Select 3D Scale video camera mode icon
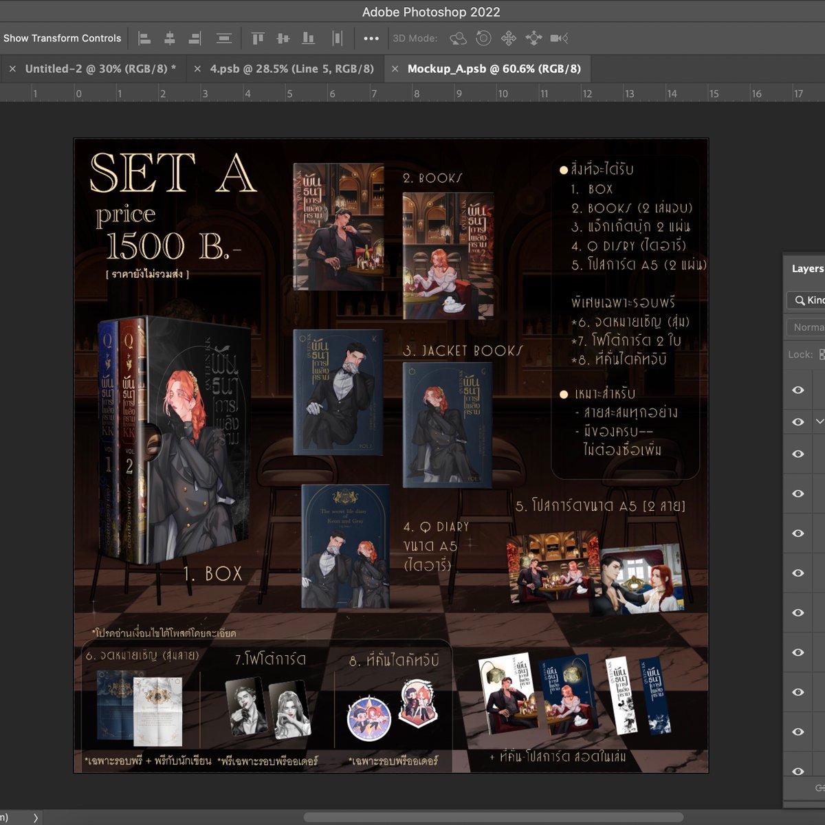 click(560, 38)
